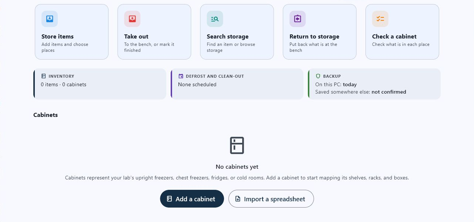The image size is (474, 222).
Task: Open the Search storage card title
Action: pyautogui.click(x=228, y=36)
